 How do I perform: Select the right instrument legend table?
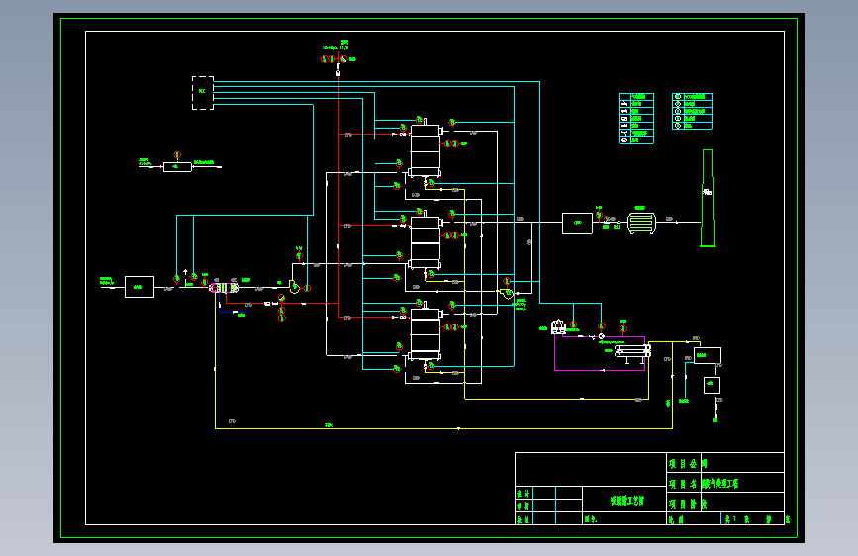point(692,112)
